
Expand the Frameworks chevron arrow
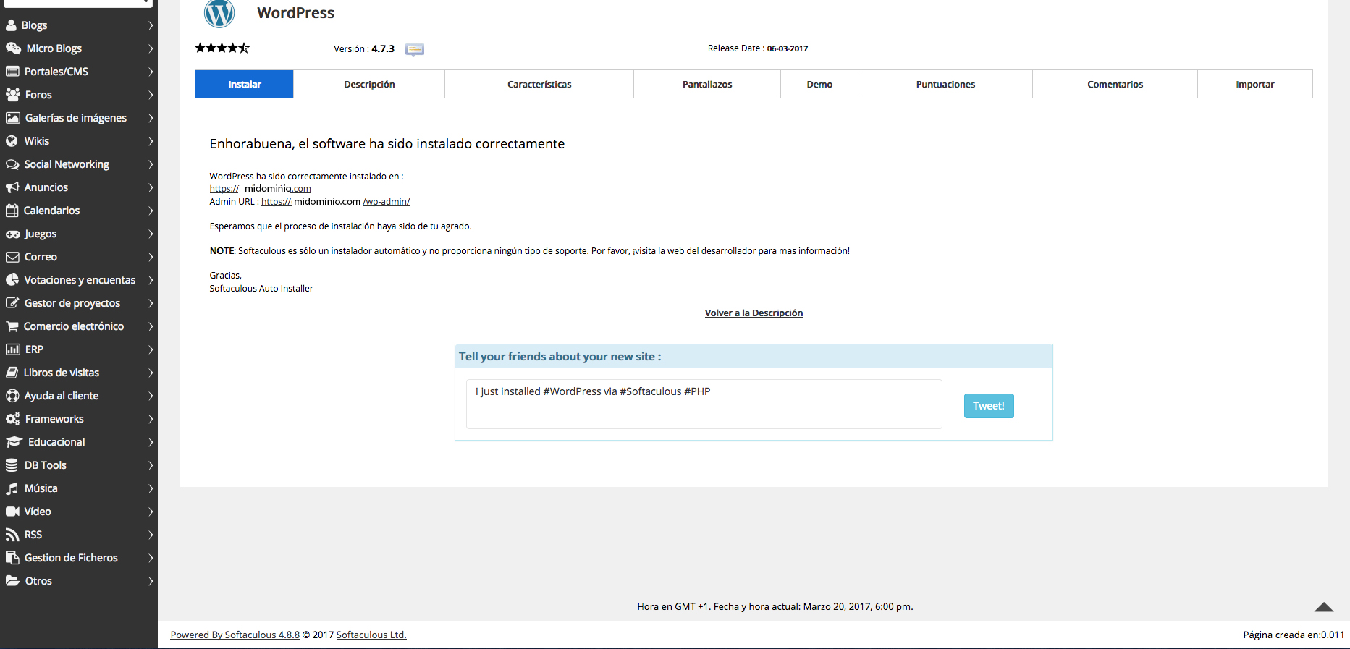click(x=151, y=419)
